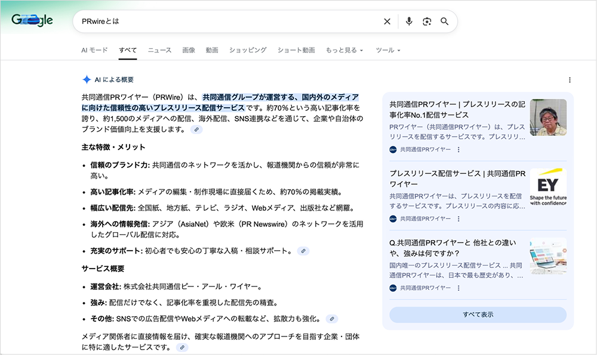597x355 pixels.
Task: Open three-dot menu for first source card
Action: [x=458, y=150]
